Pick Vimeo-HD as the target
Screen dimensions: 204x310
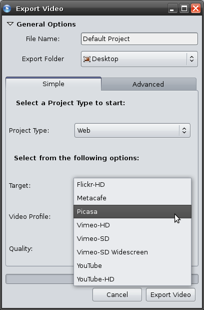tap(132, 225)
